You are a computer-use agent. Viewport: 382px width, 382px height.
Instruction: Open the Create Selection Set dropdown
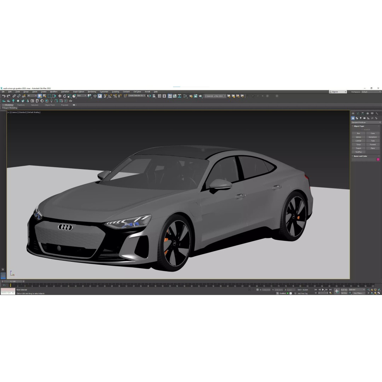tap(137, 96)
